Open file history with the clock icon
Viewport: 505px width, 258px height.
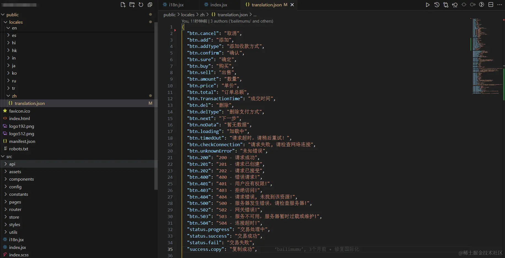(x=437, y=5)
